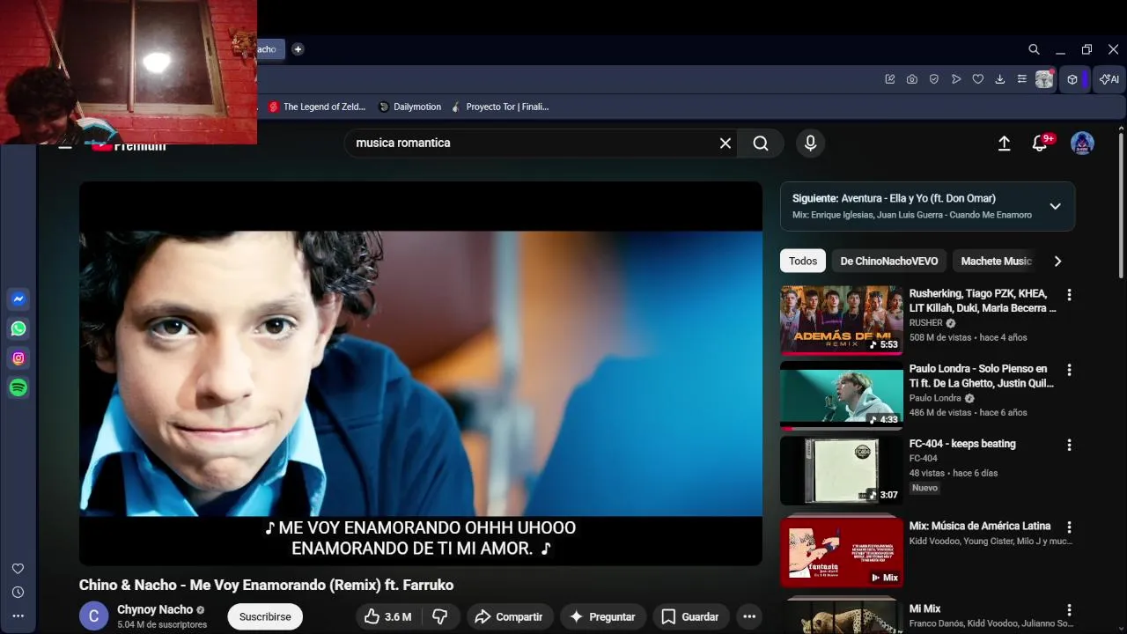
Task: Open the edit page note icon
Action: click(890, 79)
